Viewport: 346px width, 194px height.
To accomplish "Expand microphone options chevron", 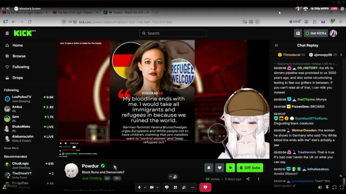I will click(145, 187).
